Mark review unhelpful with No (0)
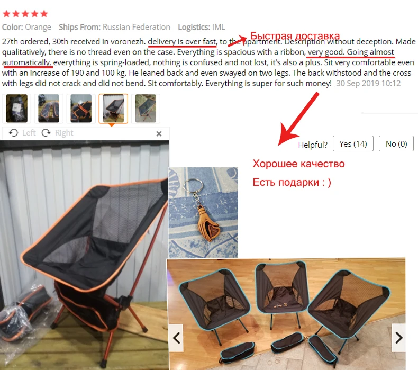Screen dimensions: 418x370 pyautogui.click(x=396, y=144)
